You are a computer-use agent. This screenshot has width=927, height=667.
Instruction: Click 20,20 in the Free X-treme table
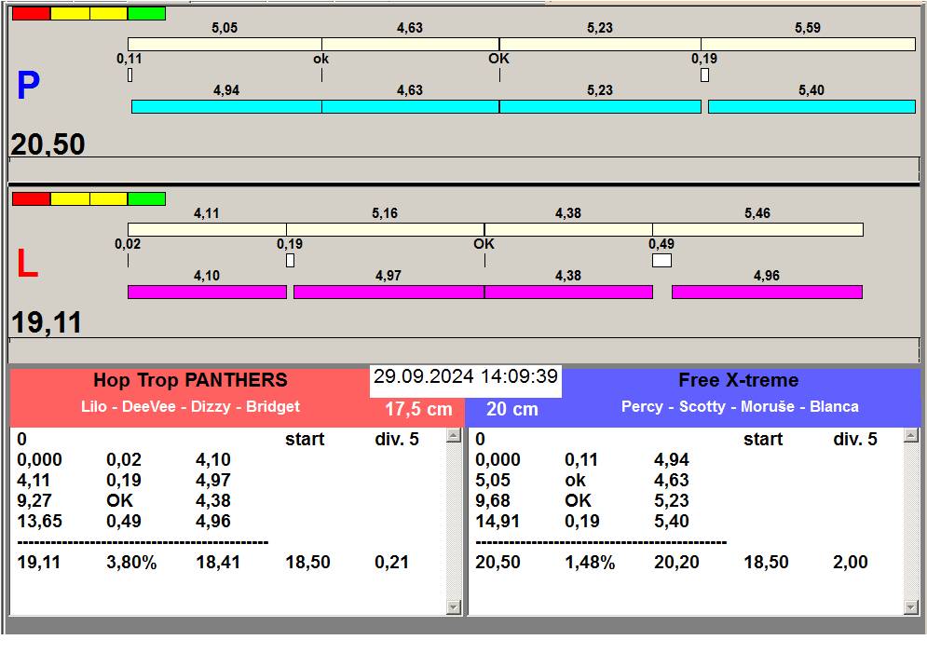[x=676, y=563]
